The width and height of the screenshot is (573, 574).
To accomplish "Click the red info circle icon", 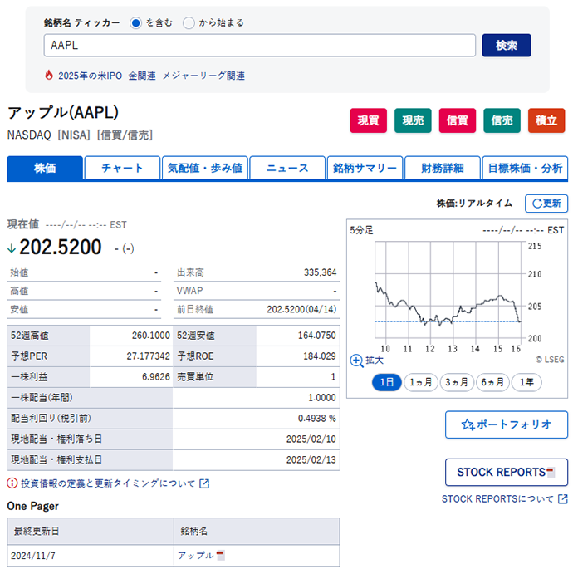I will pyautogui.click(x=12, y=483).
